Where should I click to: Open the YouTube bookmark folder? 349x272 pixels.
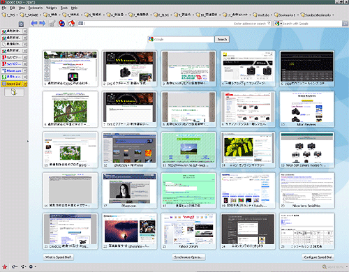click(262, 15)
